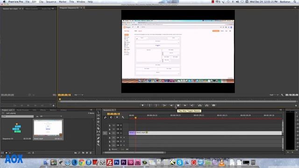Image resolution: width=299 pixels, height=168 pixels.
Task: Open Timeline panel flyout menu
Action: coord(280,110)
